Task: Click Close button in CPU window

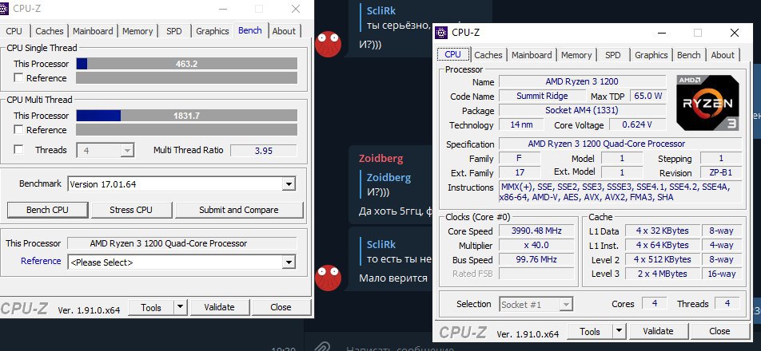Action: point(719,331)
